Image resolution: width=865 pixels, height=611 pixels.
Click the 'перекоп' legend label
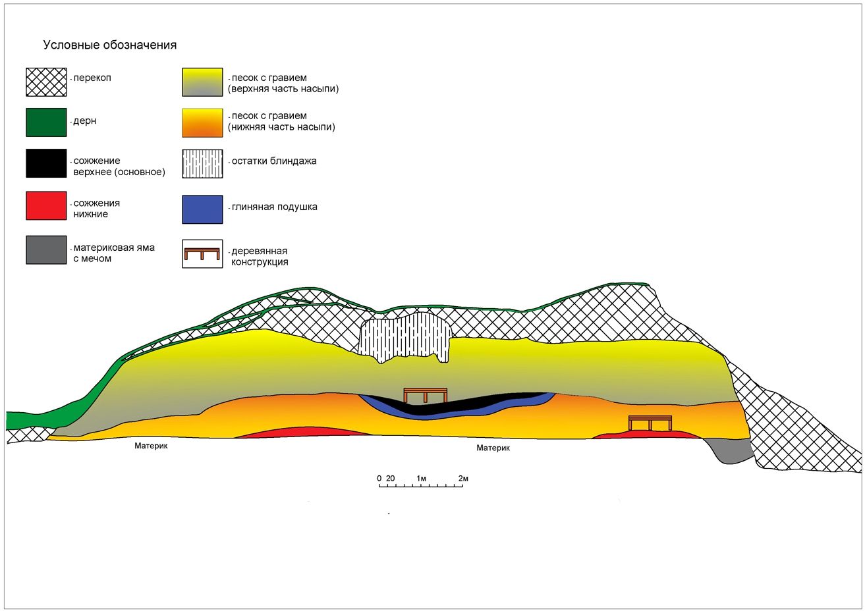92,78
